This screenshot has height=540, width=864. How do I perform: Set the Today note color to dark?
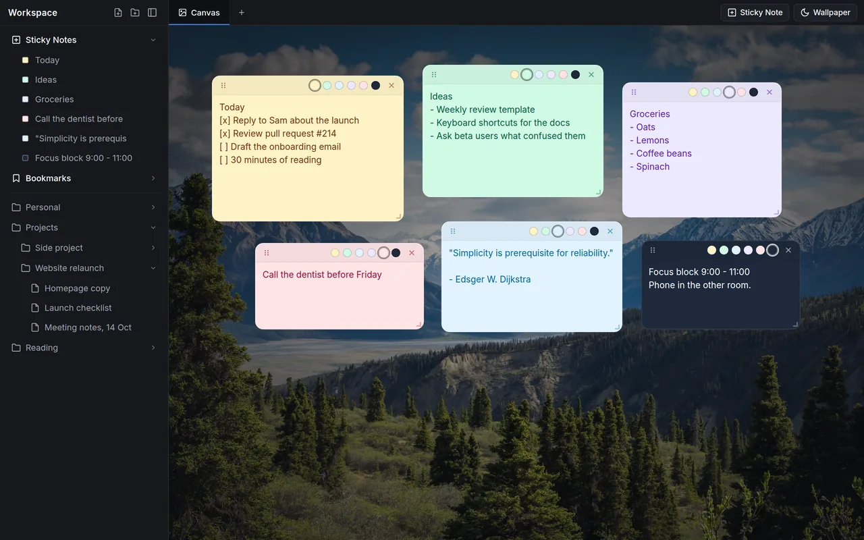[x=376, y=86]
